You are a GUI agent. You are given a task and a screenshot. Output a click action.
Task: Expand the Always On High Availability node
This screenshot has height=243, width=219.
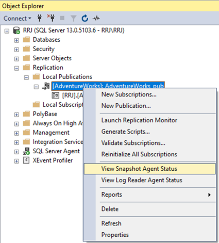[16, 124]
